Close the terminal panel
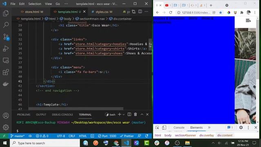 click(147, 114)
